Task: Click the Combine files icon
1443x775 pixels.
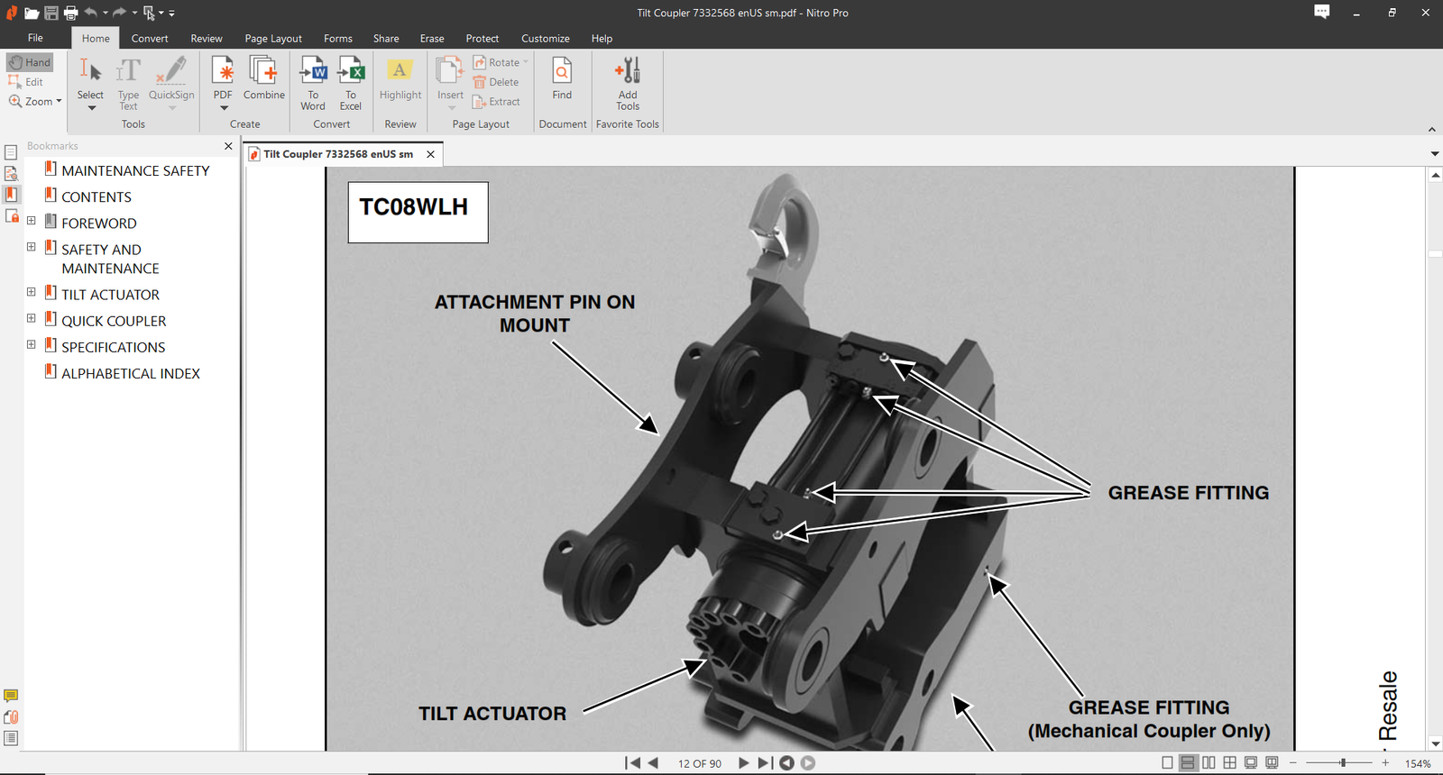Action: coord(263,77)
